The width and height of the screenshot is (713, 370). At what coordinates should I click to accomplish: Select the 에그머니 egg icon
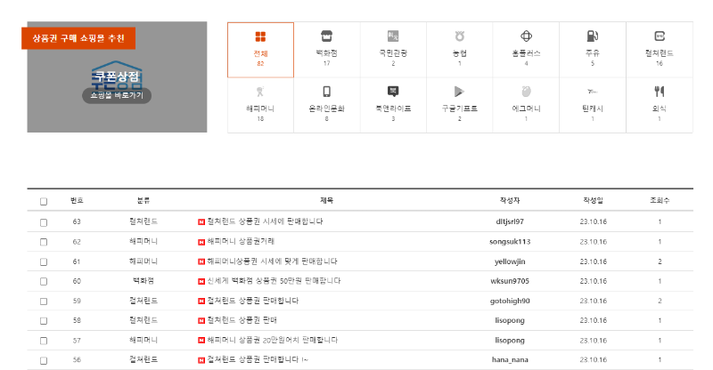526,92
